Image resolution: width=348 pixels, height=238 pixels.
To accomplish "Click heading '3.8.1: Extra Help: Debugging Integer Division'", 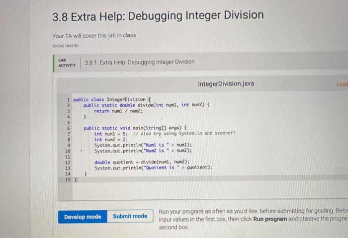I will pyautogui.click(x=139, y=62).
